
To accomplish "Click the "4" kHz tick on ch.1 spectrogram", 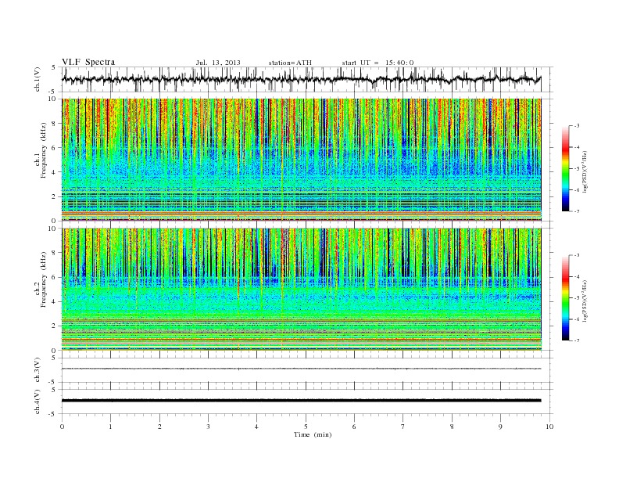I will tap(54, 172).
